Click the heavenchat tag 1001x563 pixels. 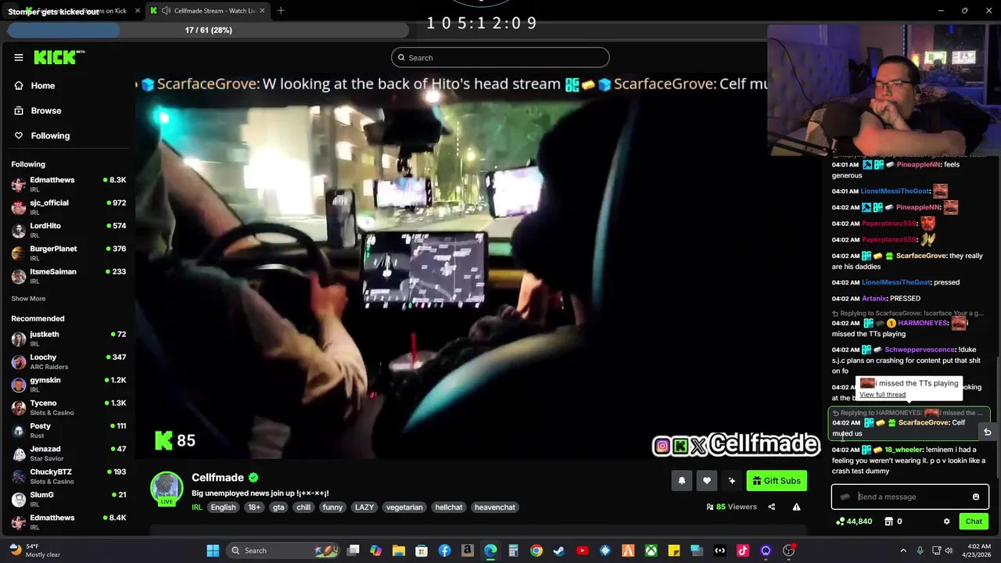pyautogui.click(x=495, y=507)
